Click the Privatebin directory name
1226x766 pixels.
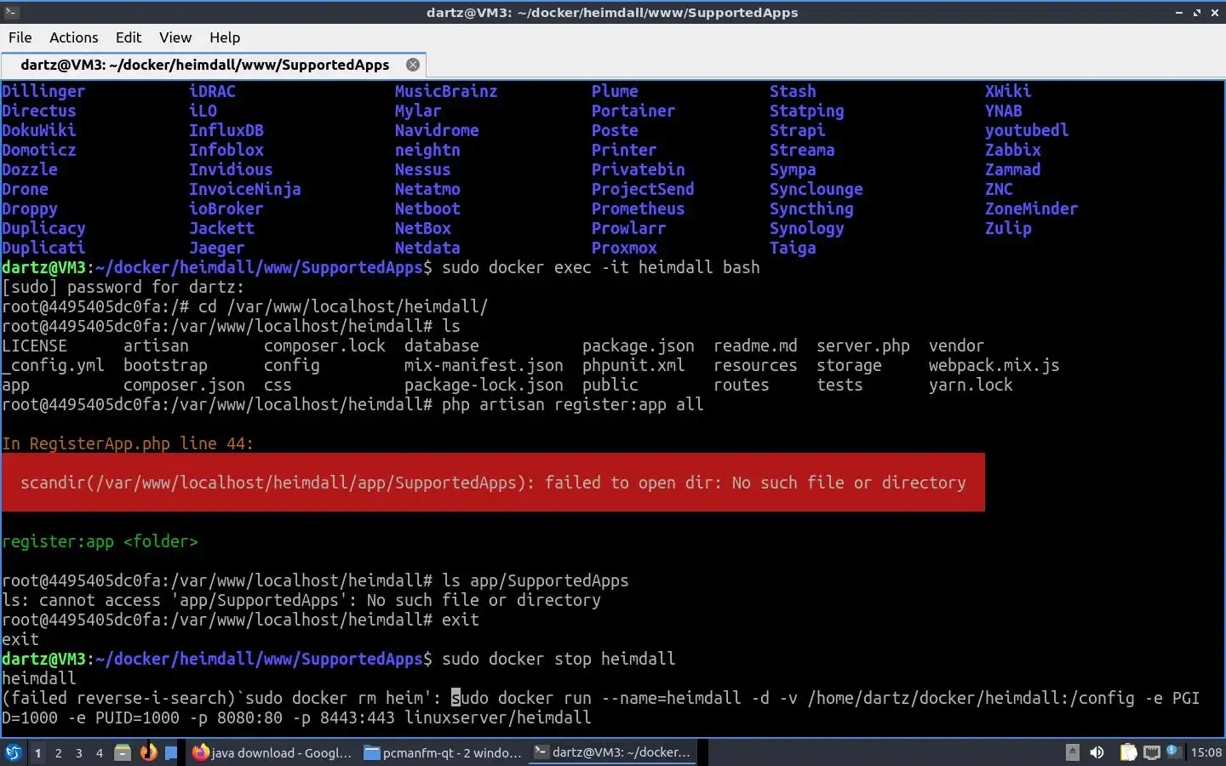tap(638, 169)
